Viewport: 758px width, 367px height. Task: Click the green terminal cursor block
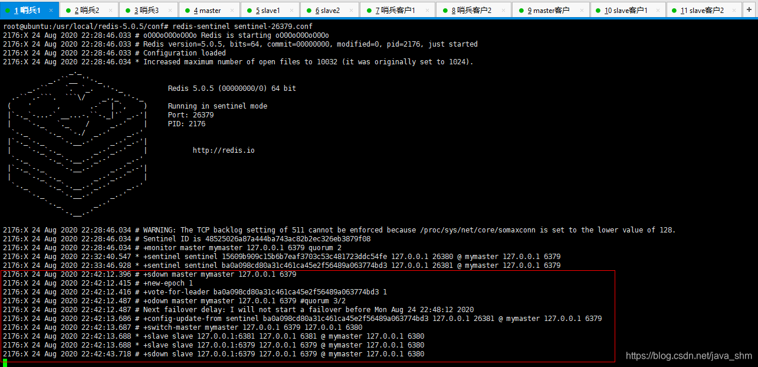pyautogui.click(x=5, y=362)
